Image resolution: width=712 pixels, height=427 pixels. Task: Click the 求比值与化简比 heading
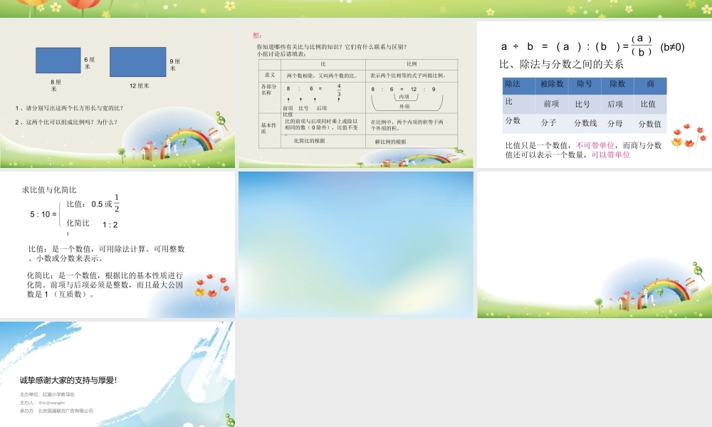point(49,190)
